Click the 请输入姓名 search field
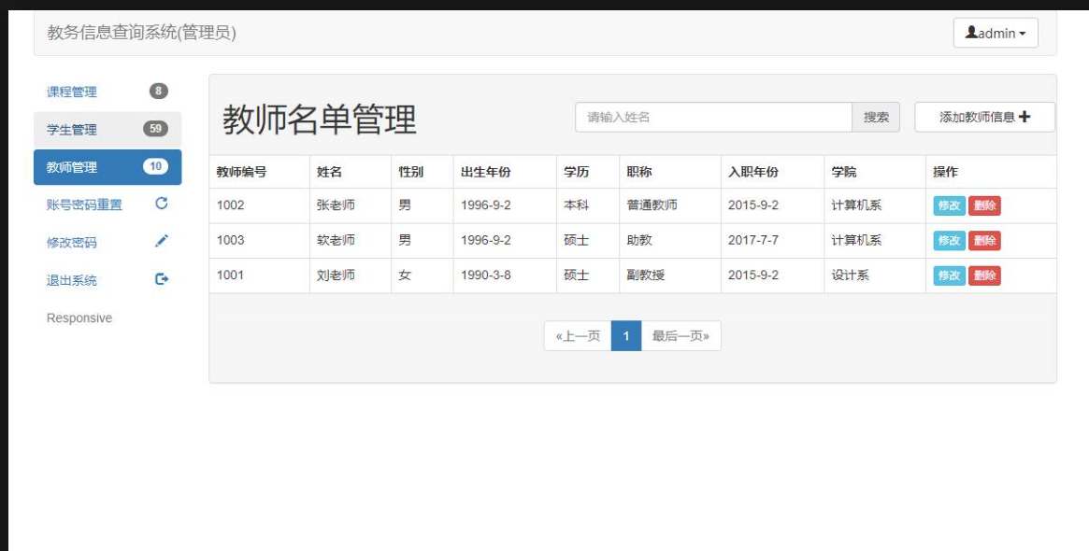 click(713, 118)
